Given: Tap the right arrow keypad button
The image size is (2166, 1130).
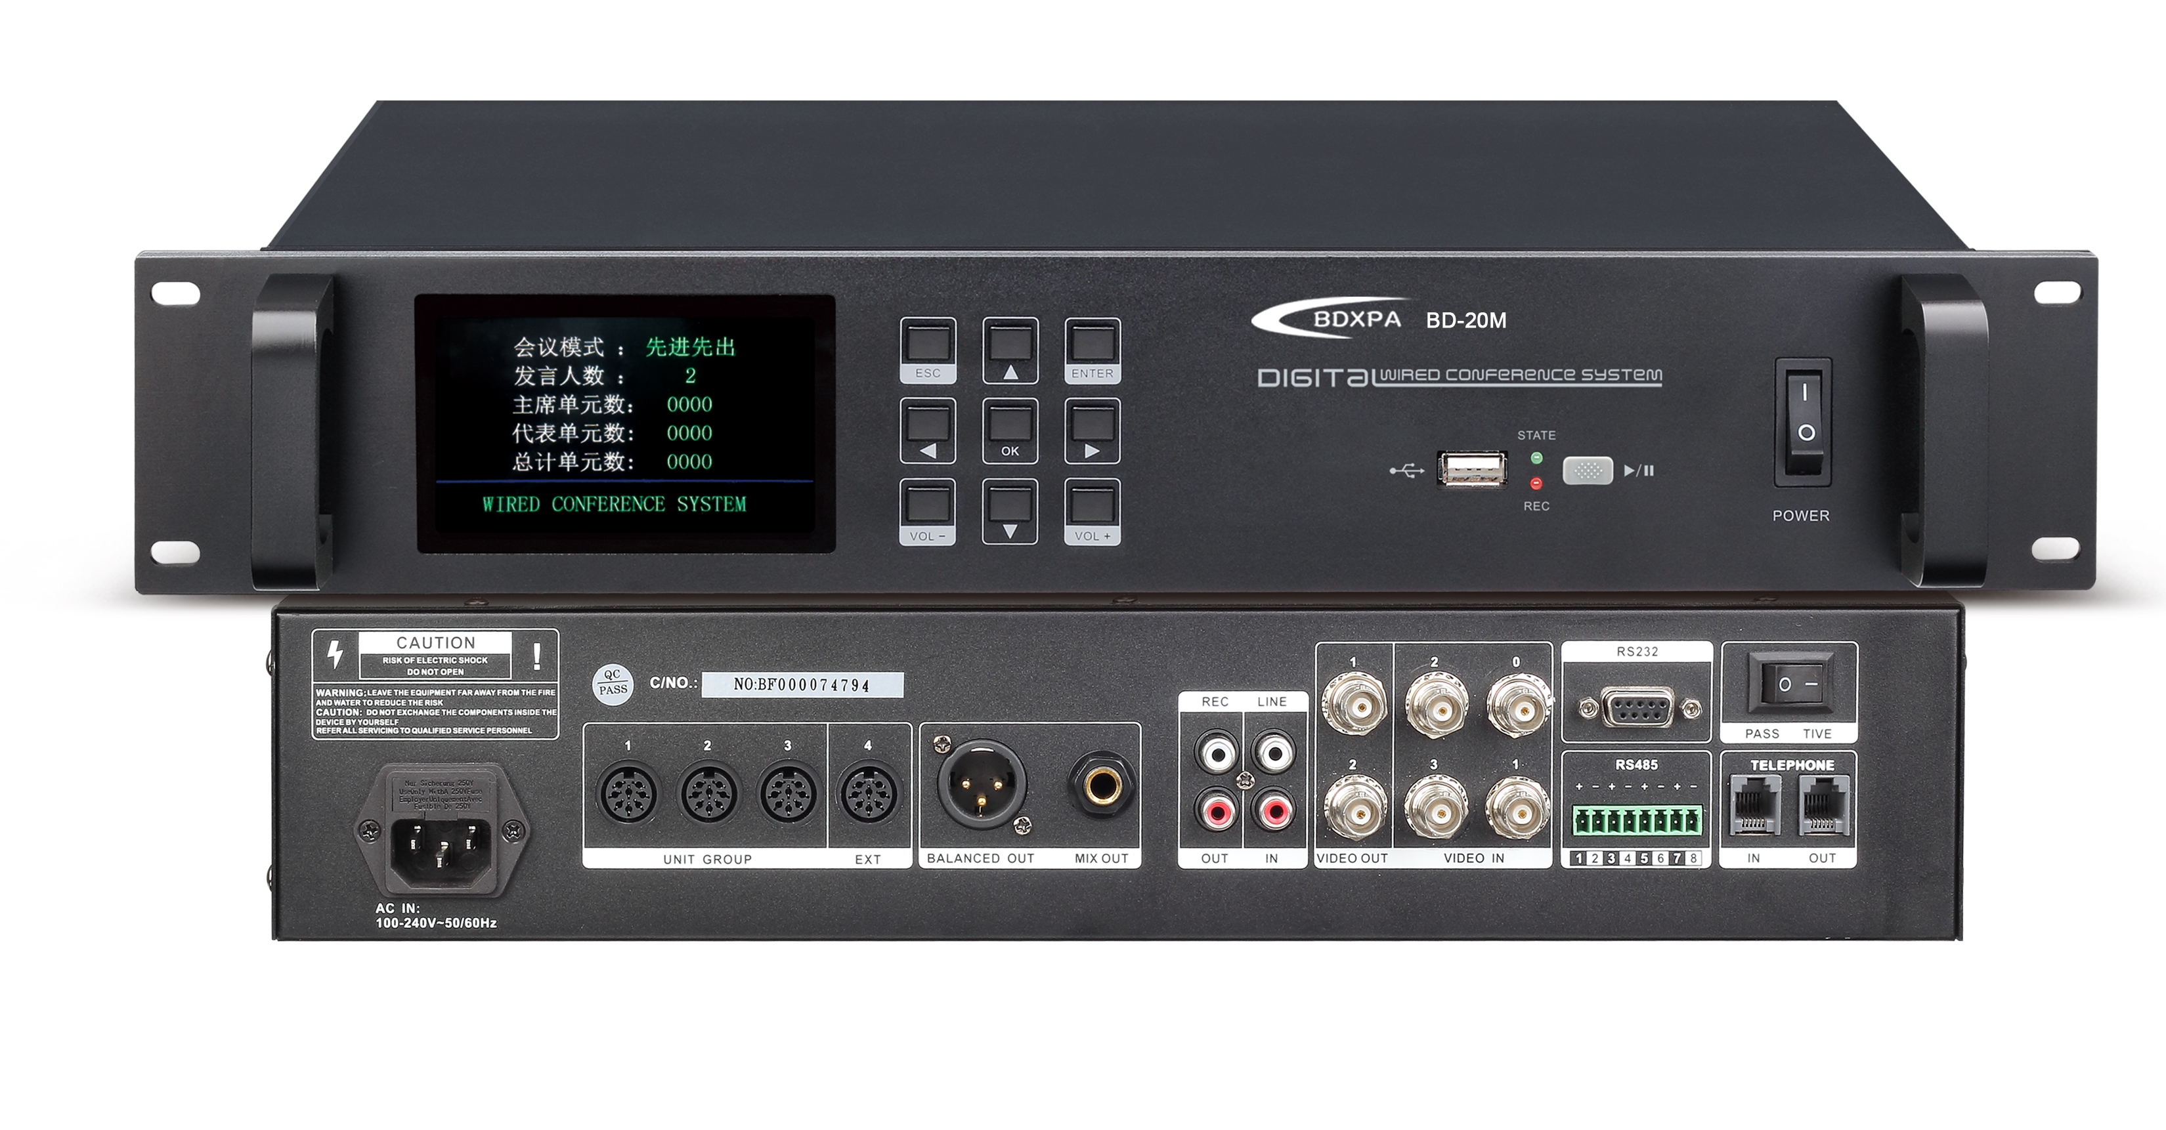Looking at the screenshot, I should point(1093,430).
